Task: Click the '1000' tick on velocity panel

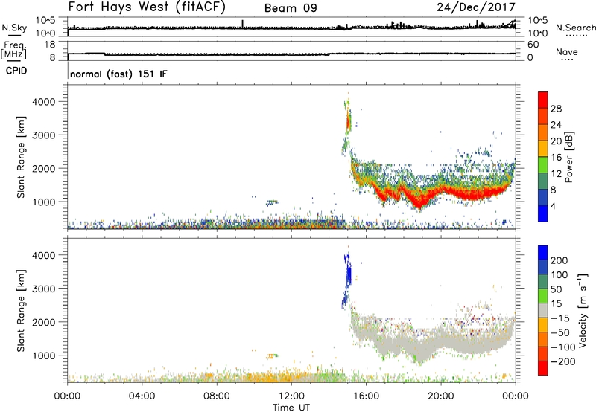Action: [44, 355]
